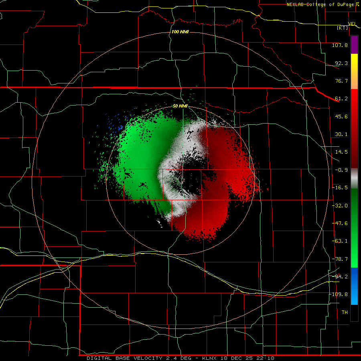Click the 50 NMI range ring label

(180, 106)
